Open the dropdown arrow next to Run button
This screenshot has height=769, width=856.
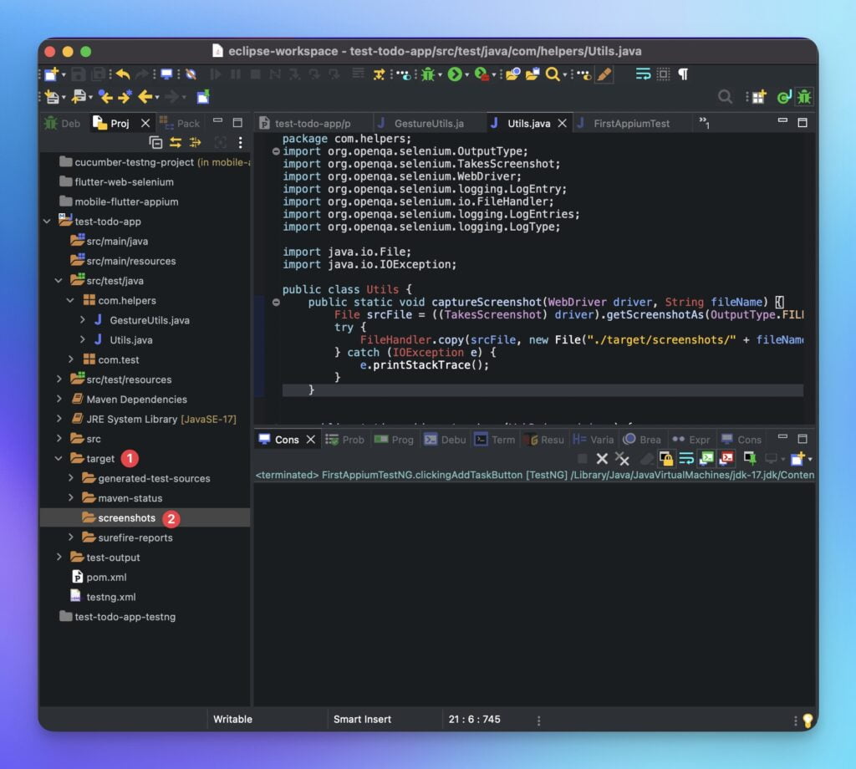pyautogui.click(x=466, y=74)
